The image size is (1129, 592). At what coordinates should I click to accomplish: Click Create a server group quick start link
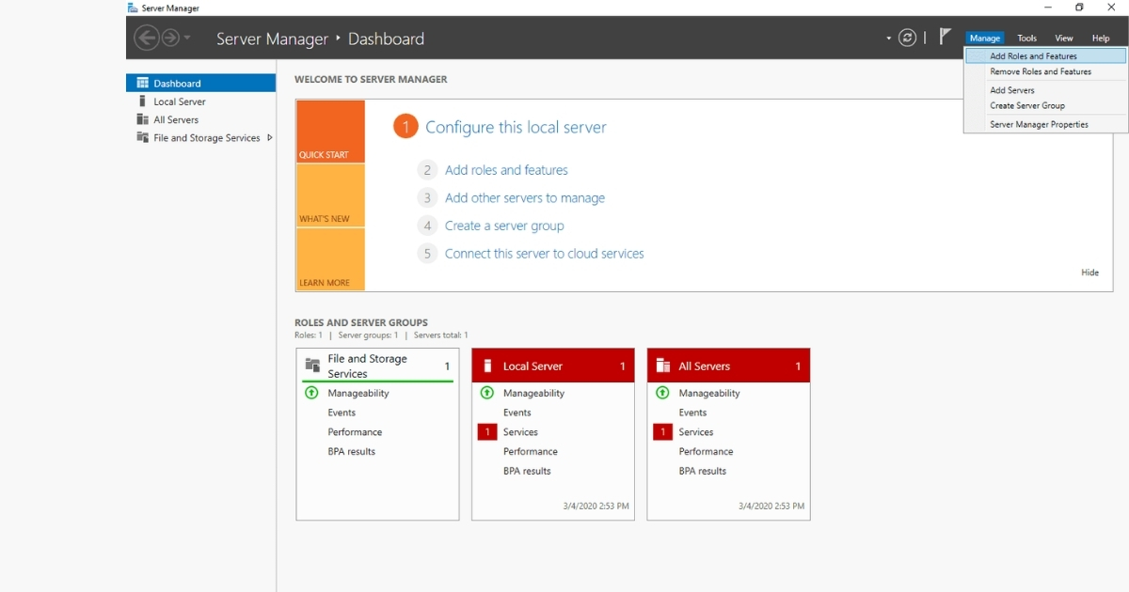pos(505,226)
